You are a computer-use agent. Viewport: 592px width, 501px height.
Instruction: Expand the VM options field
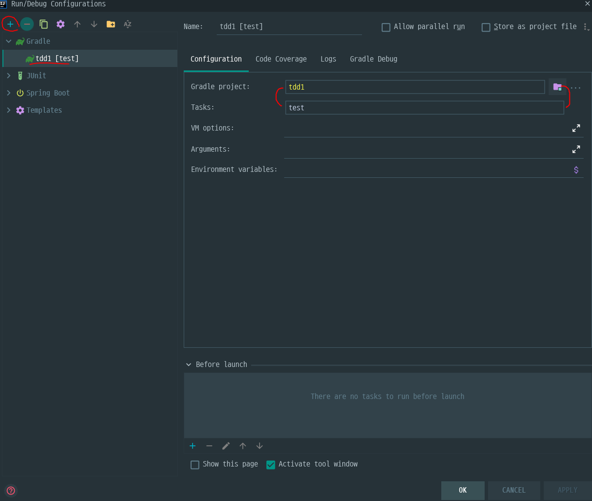[576, 128]
